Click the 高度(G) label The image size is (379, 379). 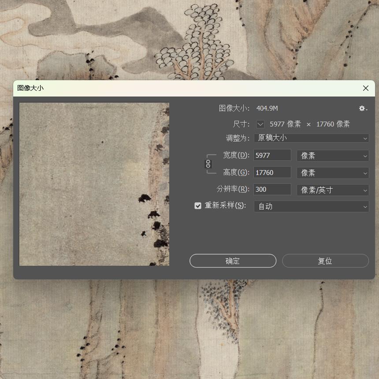point(236,172)
